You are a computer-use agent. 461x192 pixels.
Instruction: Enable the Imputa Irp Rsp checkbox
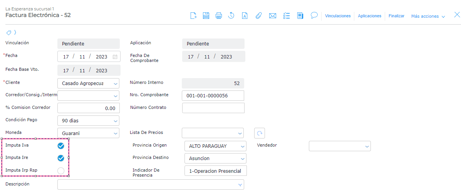(61, 171)
